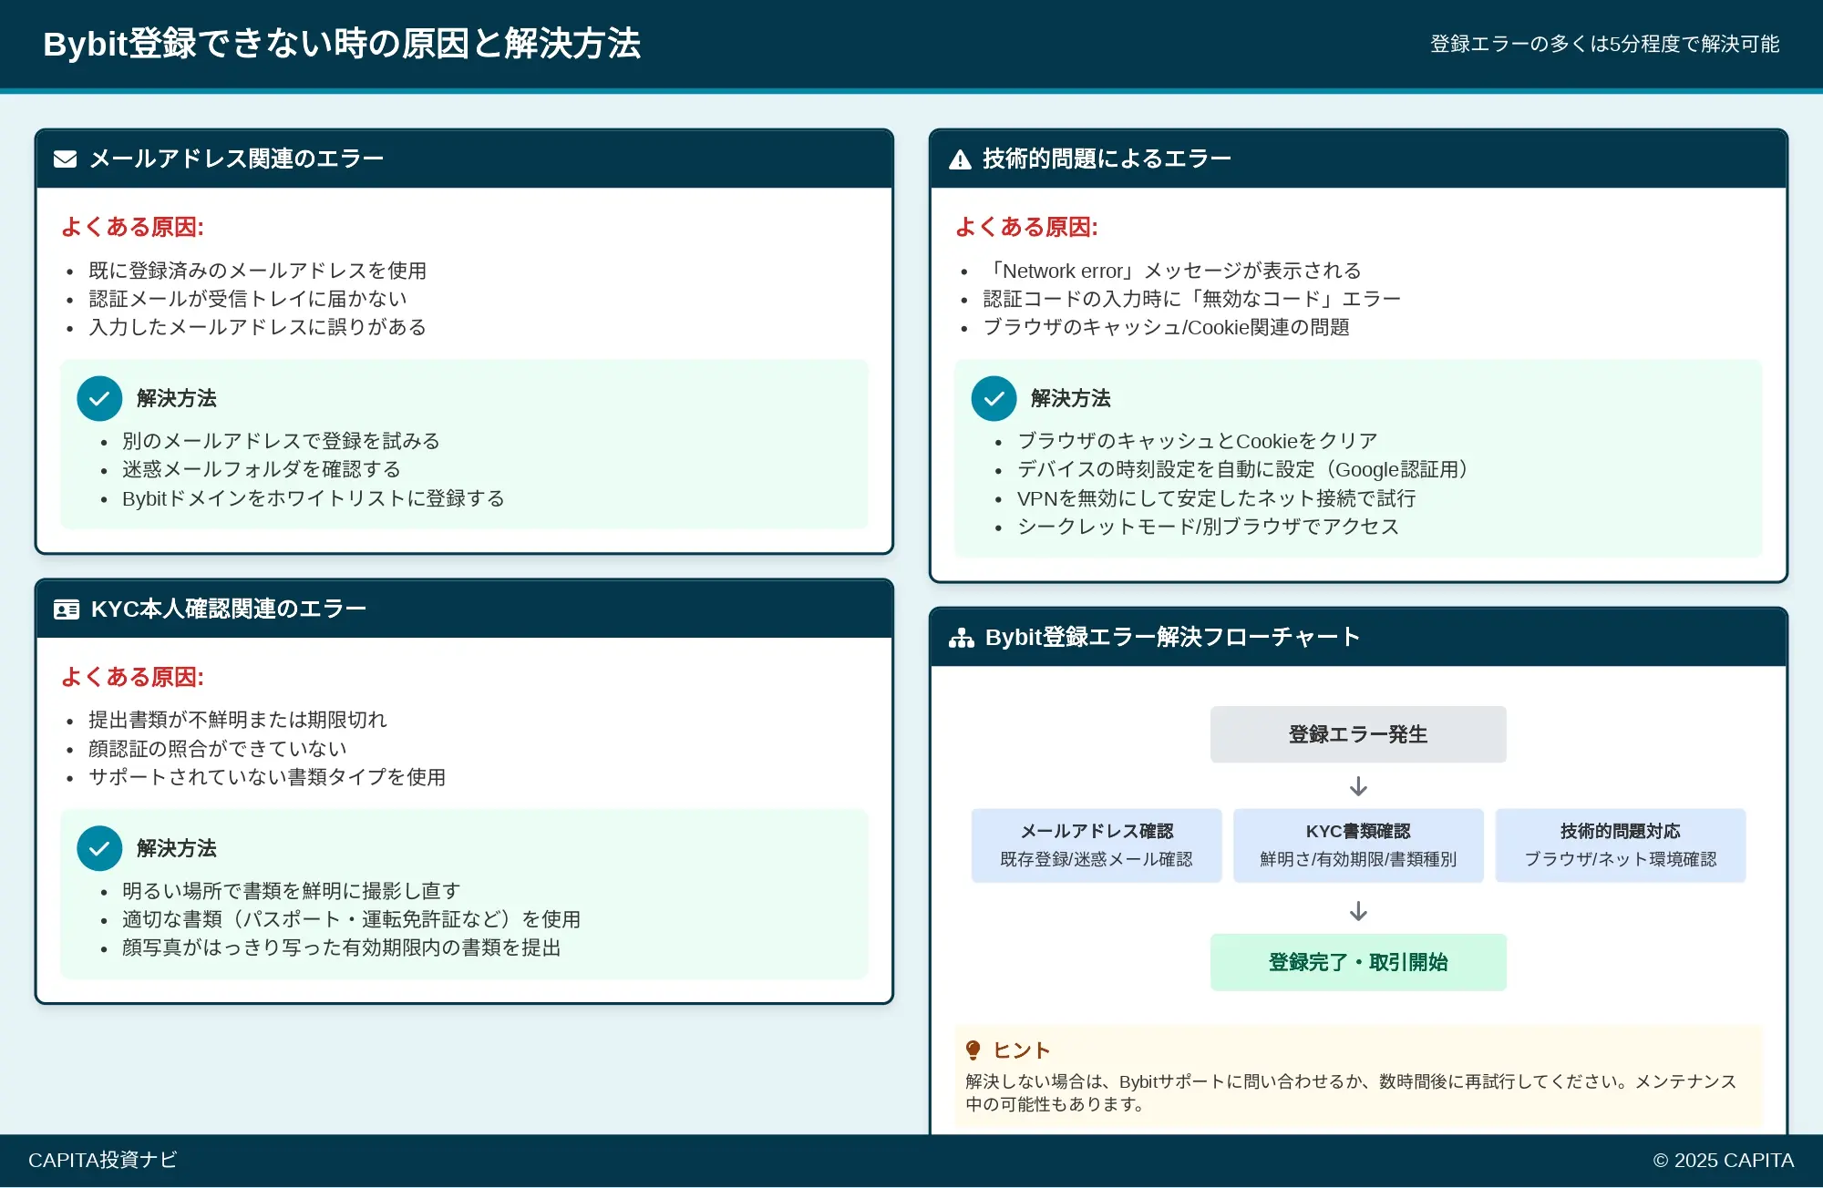Click the line VPNを無効にして安定したネット接続で試行
The image size is (1823, 1188).
(1217, 498)
